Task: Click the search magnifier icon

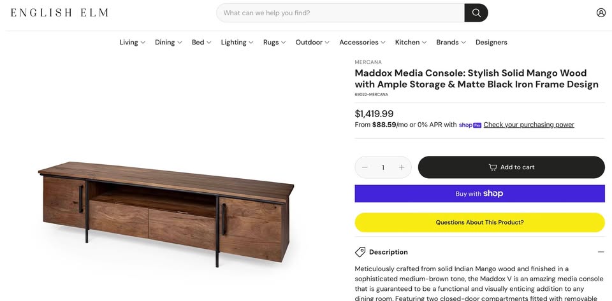Action: coord(476,13)
